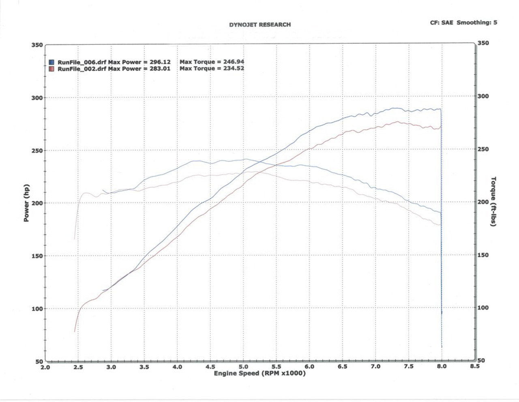519x402 pixels.
Task: Click the 3.5 engine speed tick label
Action: coord(144,367)
